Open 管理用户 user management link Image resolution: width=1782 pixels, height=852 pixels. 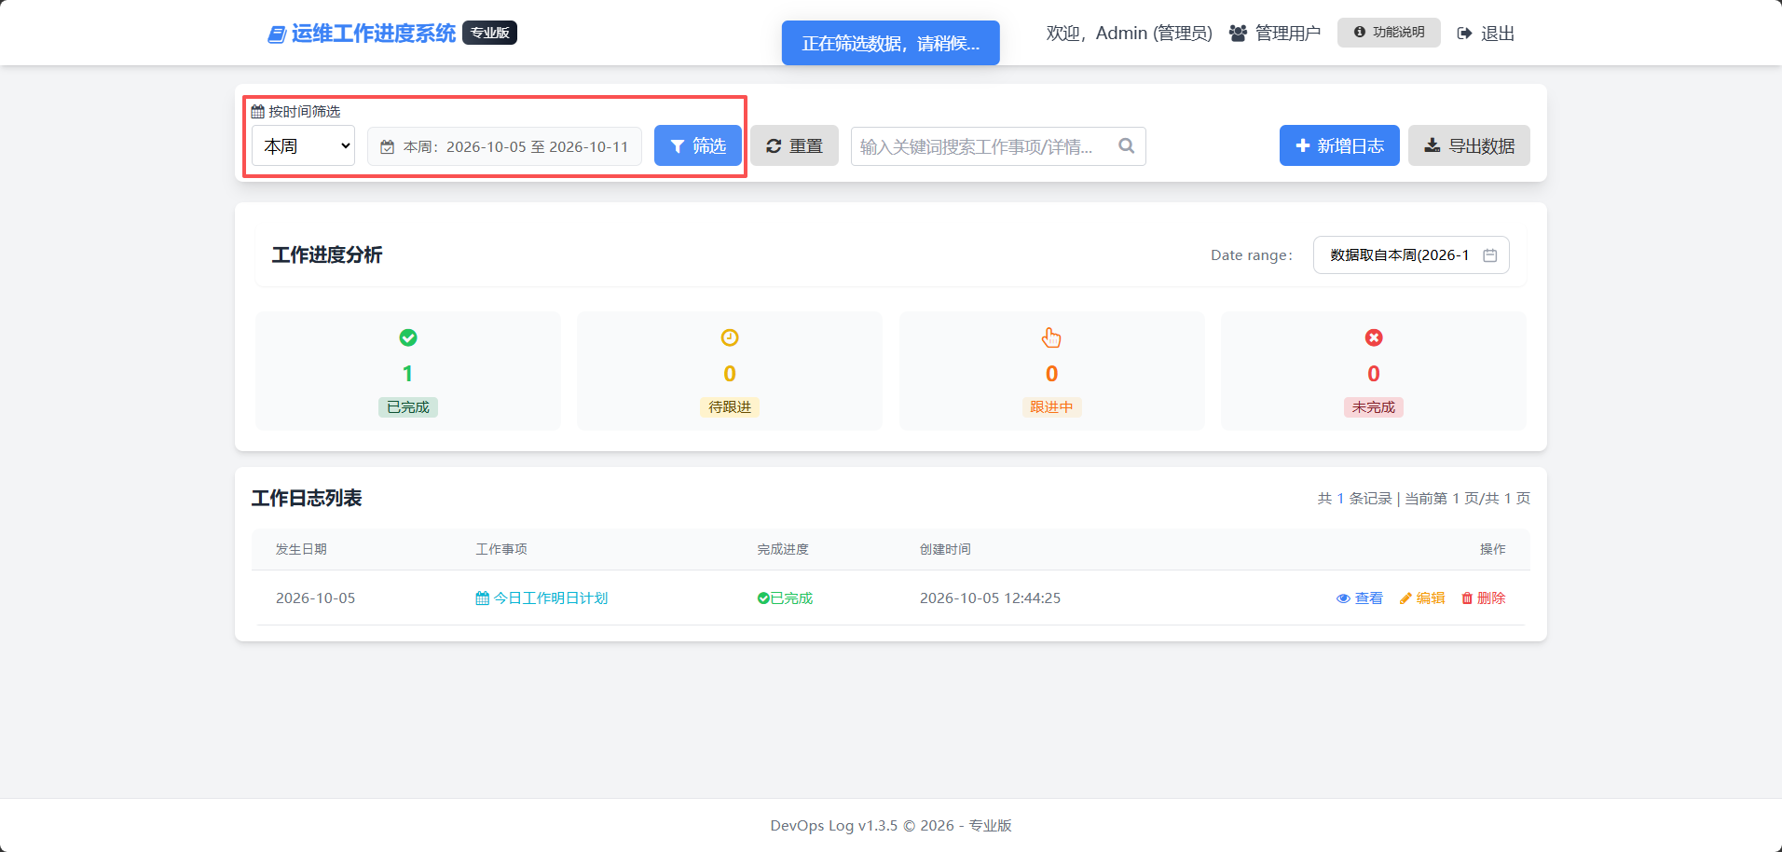tap(1275, 34)
